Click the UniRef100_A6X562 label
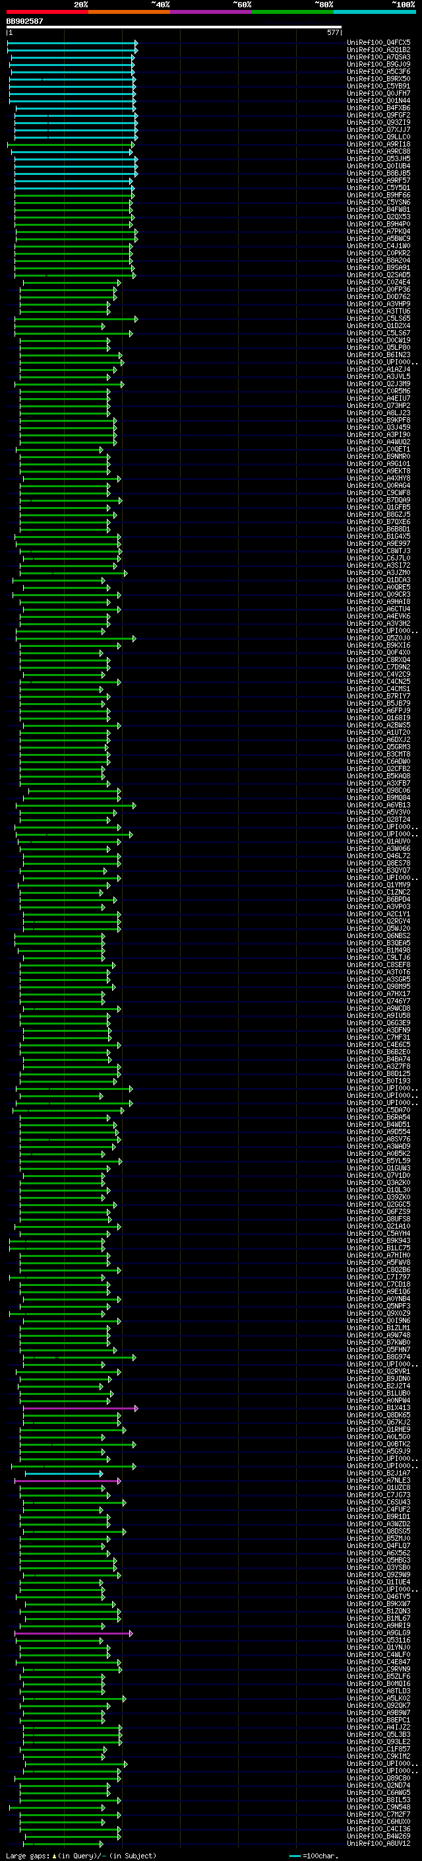Screen dimensions: 422x1861 pos(378,1553)
